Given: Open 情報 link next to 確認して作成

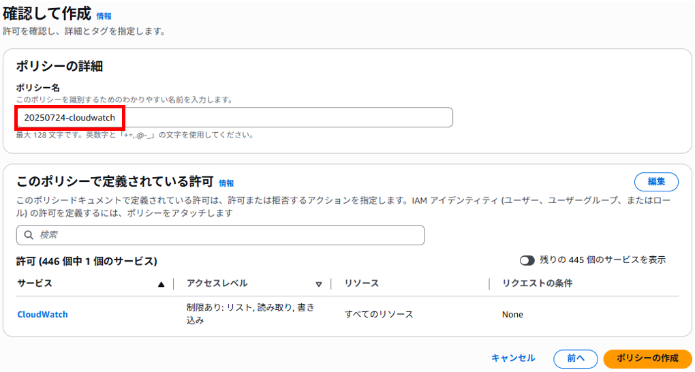Looking at the screenshot, I should coord(104,16).
